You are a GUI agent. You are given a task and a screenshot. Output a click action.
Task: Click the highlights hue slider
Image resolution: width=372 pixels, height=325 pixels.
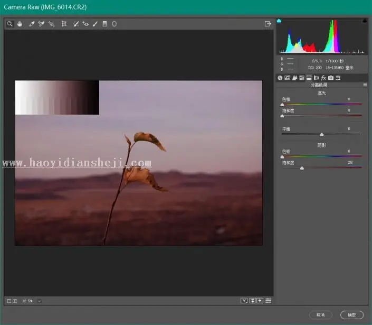pyautogui.click(x=322, y=104)
